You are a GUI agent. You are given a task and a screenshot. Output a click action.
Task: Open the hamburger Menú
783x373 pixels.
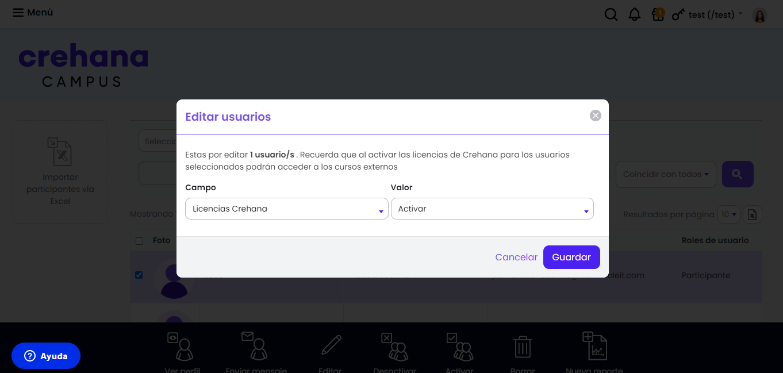(33, 12)
